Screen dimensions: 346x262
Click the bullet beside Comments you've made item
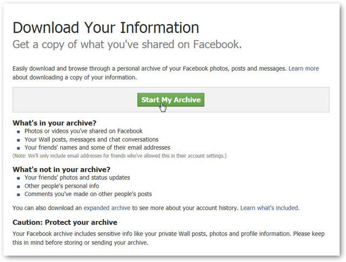(18, 194)
